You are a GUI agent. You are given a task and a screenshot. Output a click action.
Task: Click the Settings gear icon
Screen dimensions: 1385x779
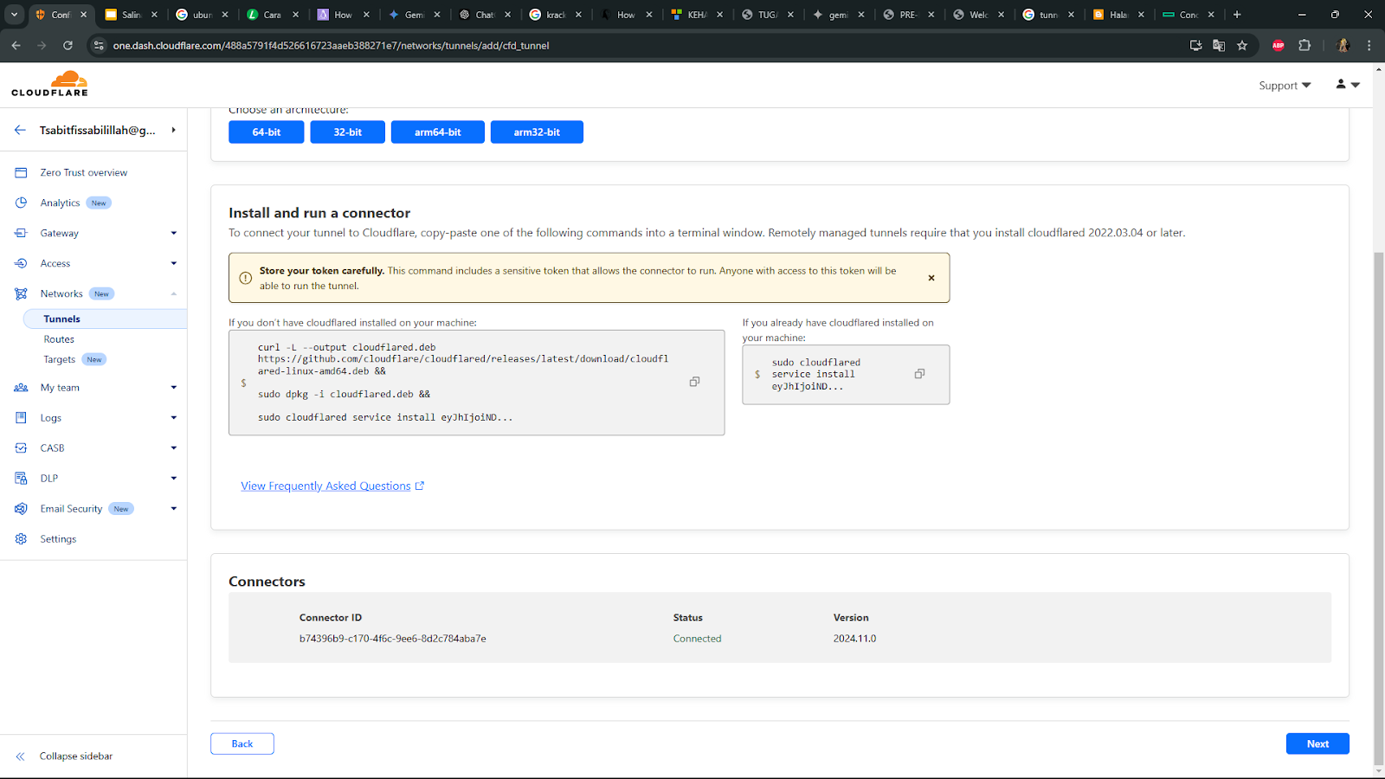point(21,539)
